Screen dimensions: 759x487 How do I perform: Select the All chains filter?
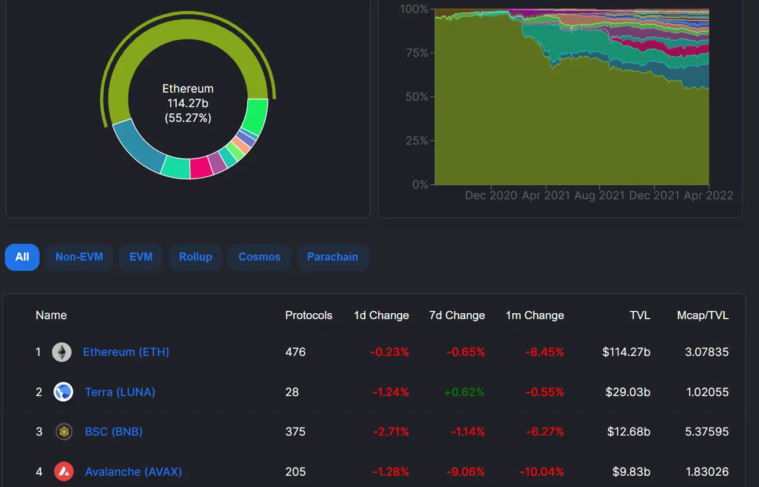[22, 257]
